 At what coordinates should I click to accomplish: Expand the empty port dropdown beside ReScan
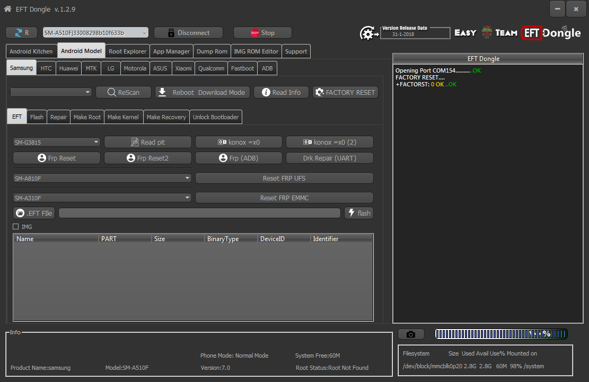click(51, 92)
